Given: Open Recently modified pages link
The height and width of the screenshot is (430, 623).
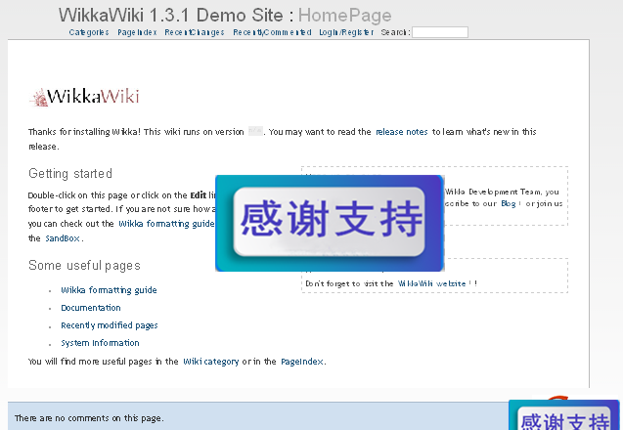Looking at the screenshot, I should tap(110, 325).
